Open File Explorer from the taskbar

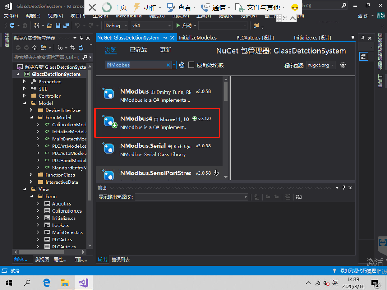pyautogui.click(x=65, y=283)
